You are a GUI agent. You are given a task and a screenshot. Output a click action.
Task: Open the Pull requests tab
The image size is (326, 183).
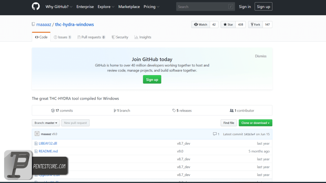click(91, 37)
